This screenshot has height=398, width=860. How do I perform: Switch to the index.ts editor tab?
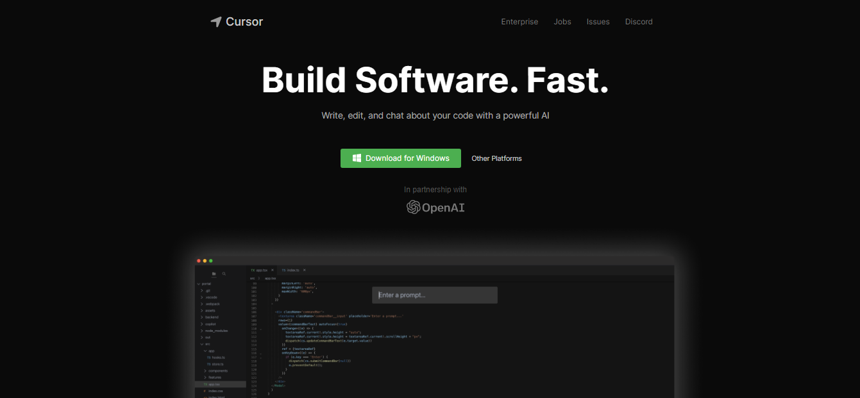[293, 270]
